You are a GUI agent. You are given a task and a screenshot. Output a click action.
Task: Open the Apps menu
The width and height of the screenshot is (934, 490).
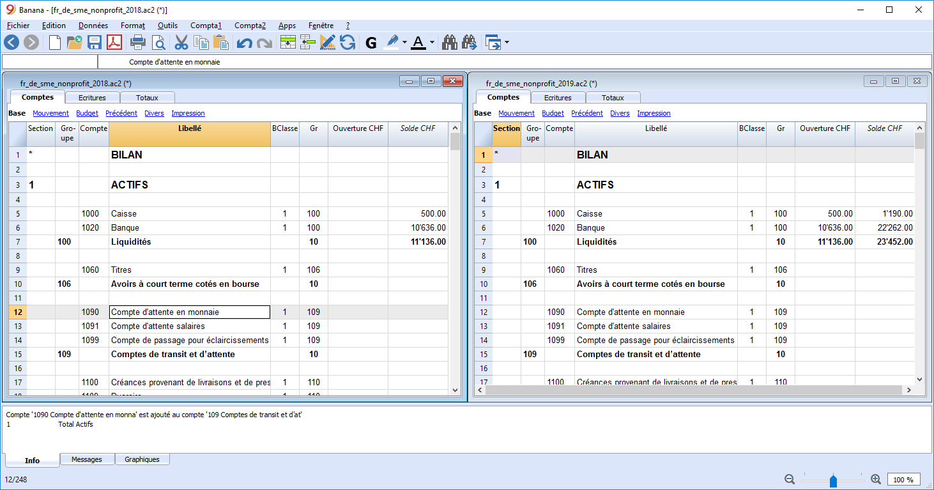click(x=287, y=26)
